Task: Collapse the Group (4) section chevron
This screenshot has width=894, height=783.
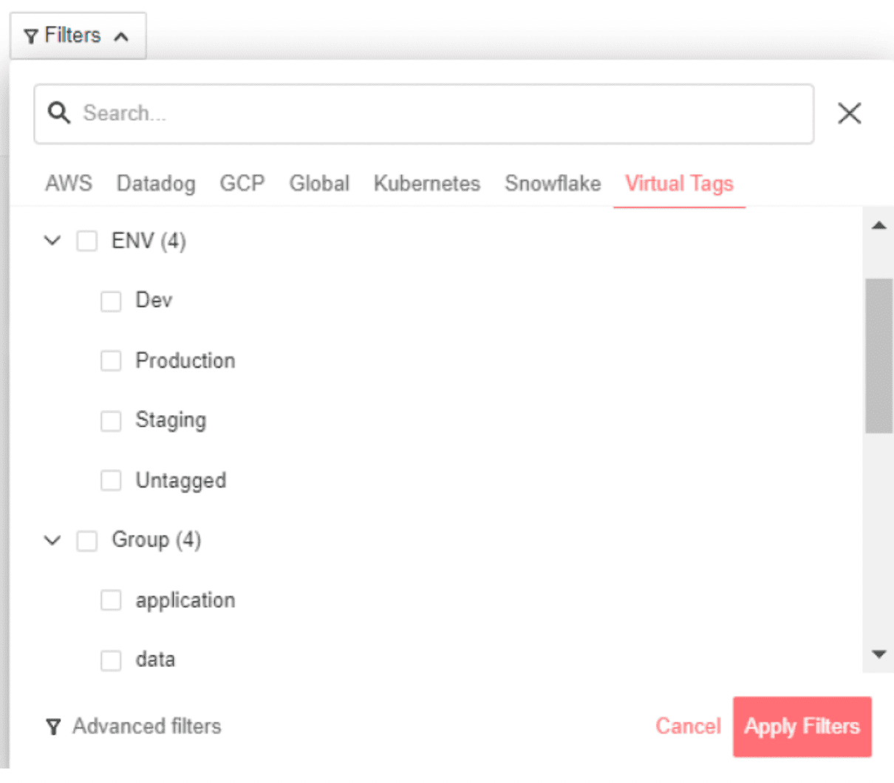Action: [x=52, y=541]
